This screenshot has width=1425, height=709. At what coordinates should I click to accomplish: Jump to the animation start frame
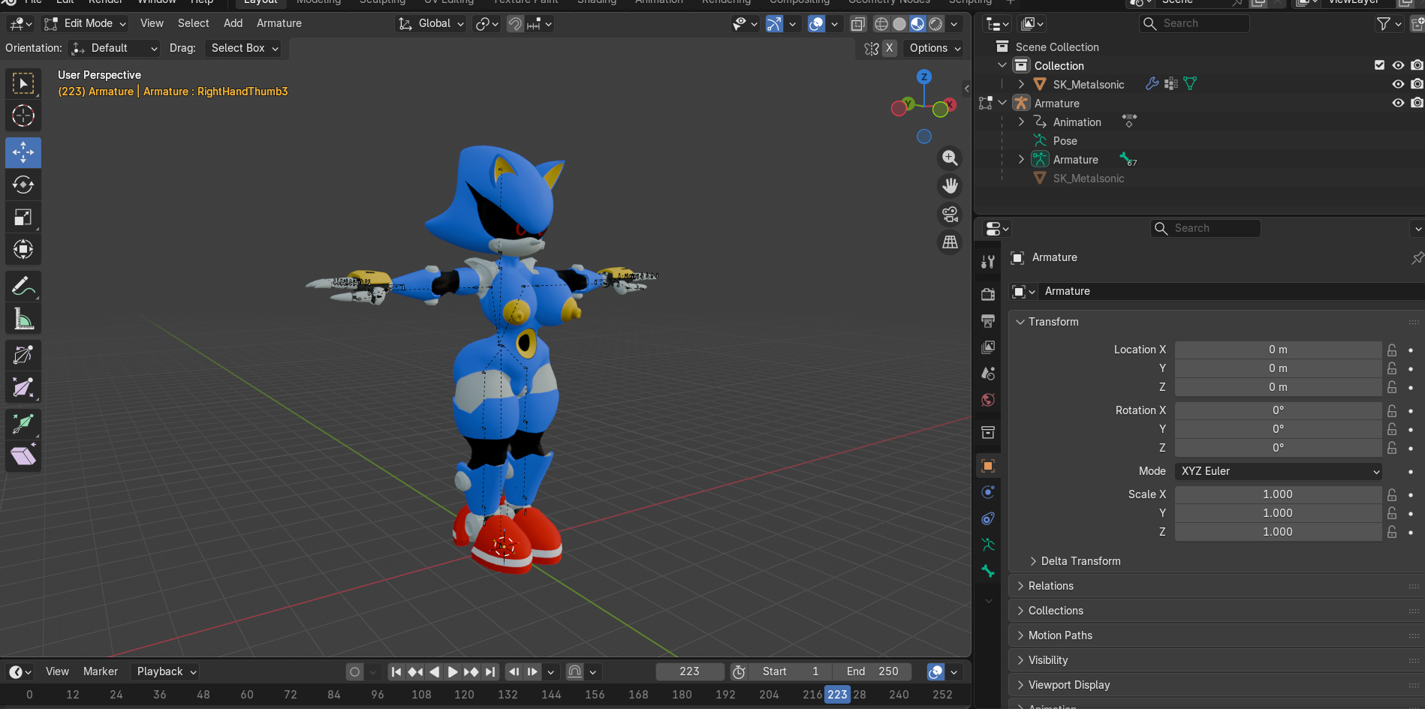pos(396,672)
